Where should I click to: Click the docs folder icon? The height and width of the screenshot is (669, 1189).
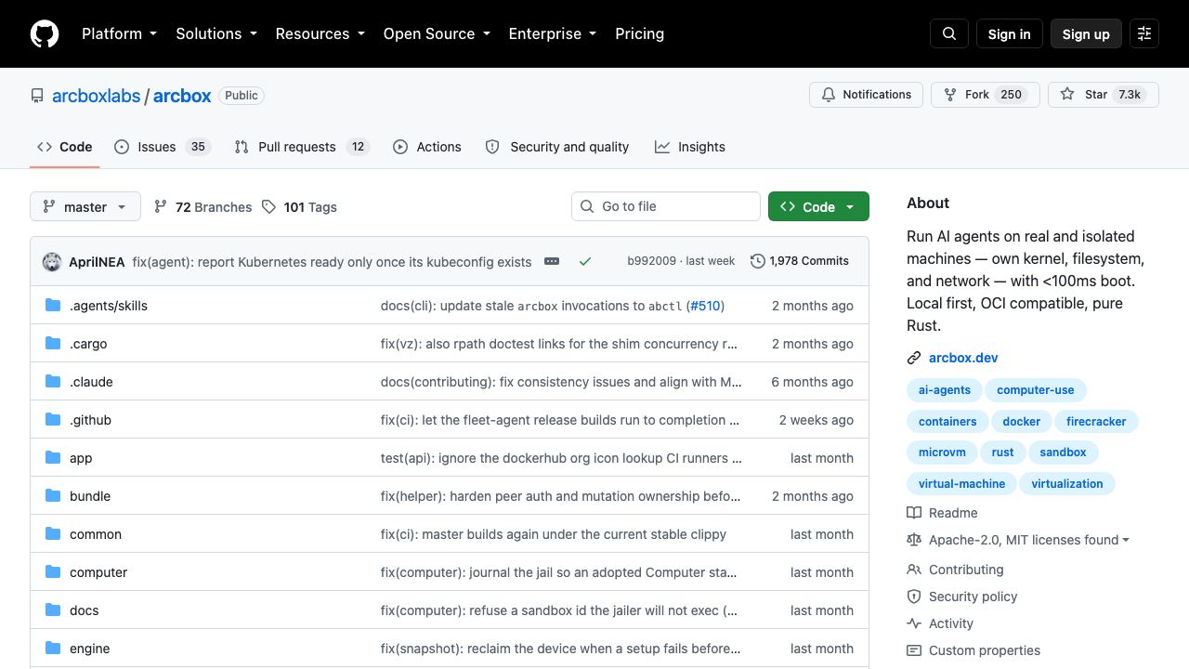point(53,610)
